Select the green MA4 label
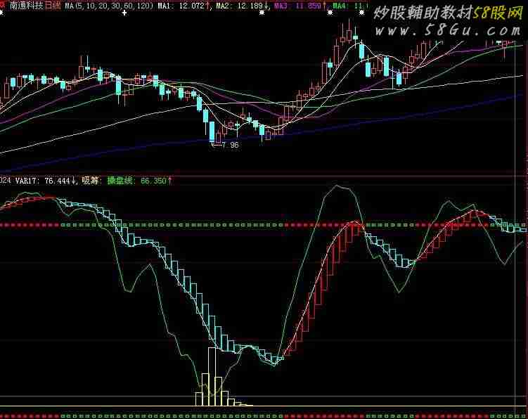This screenshot has width=528, height=419. 349,6
